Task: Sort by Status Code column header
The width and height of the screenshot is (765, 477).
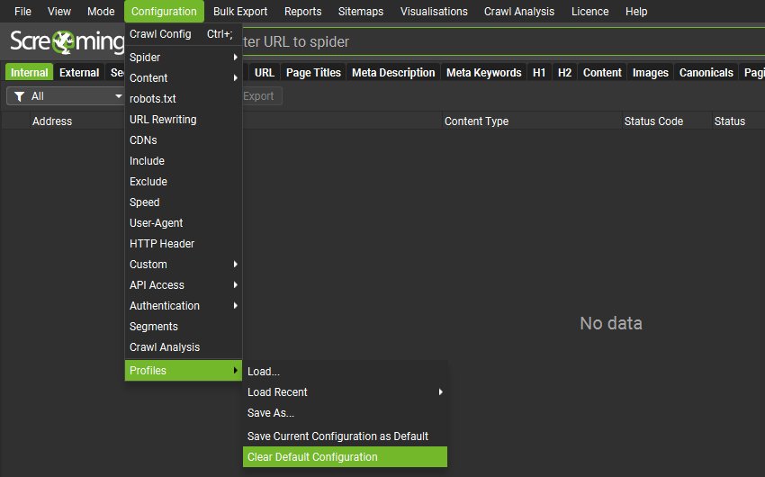Action: (x=653, y=121)
